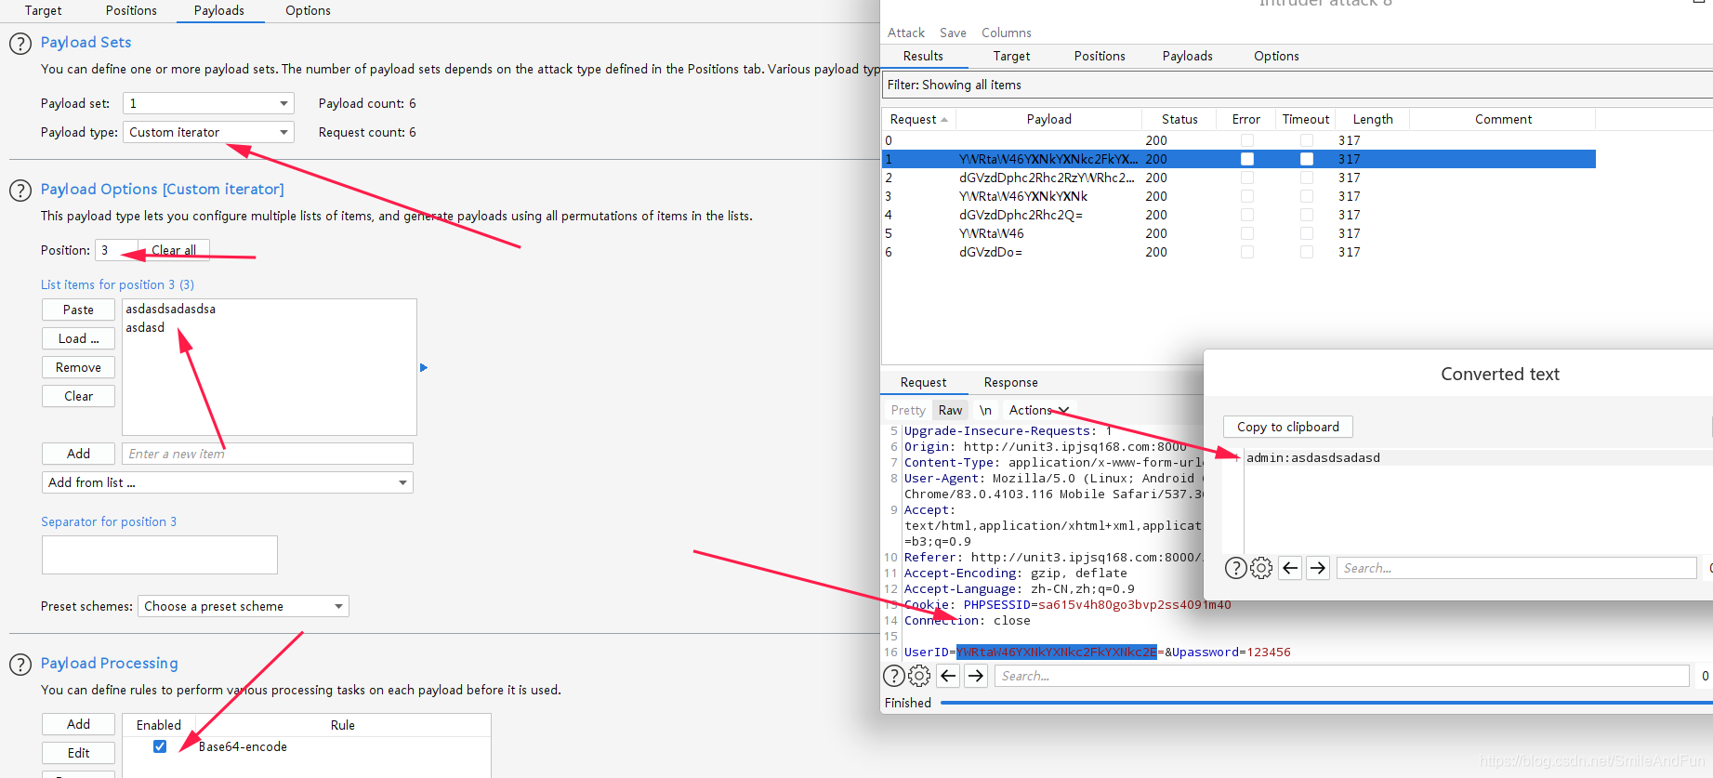Toggle Error checkbox for request 5
Screen dimensions: 1713x778
coord(1247,233)
